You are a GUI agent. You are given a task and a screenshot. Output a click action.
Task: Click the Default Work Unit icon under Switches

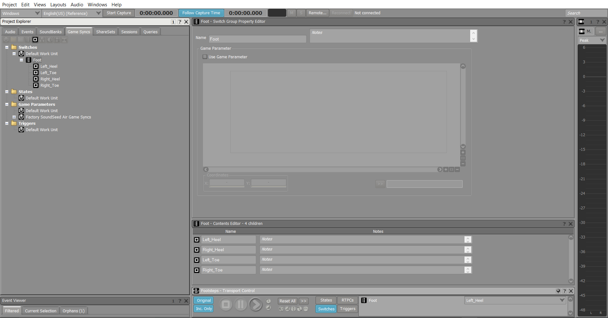click(x=21, y=54)
